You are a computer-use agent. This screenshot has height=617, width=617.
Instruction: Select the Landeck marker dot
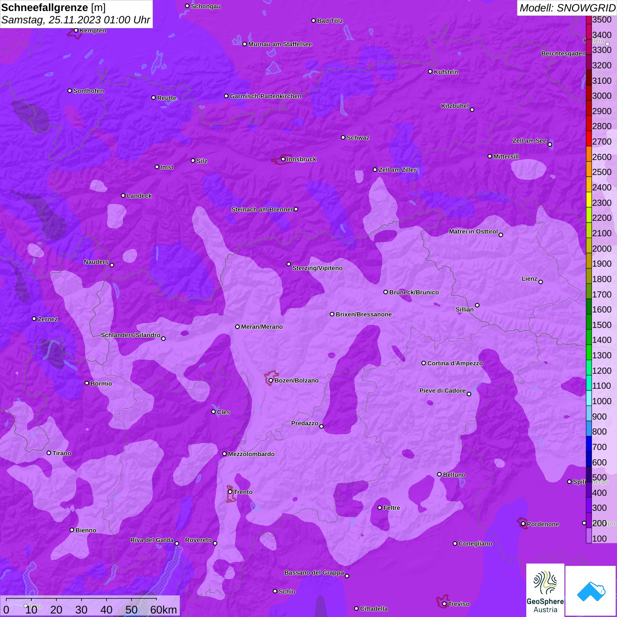click(123, 195)
